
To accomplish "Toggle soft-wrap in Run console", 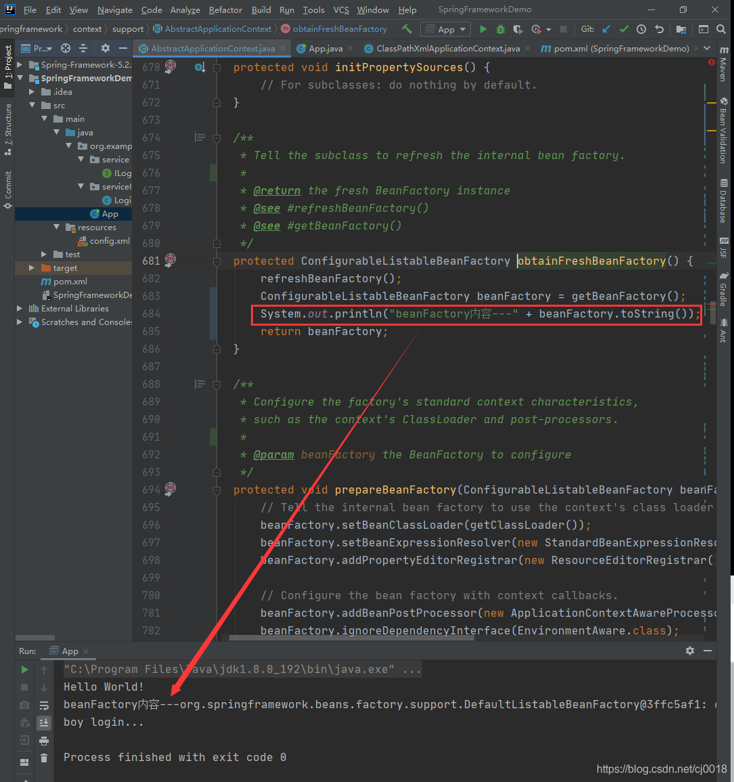I will [x=44, y=705].
